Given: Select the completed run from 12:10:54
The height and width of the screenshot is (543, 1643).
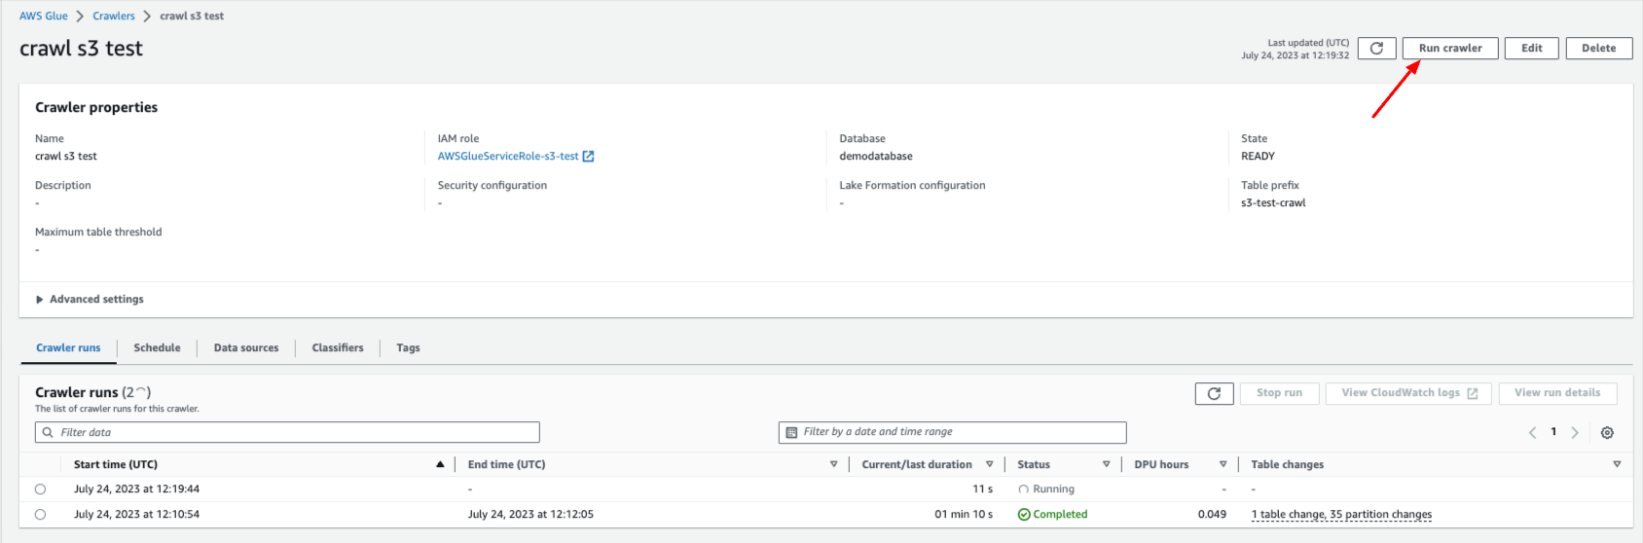Looking at the screenshot, I should 40,515.
